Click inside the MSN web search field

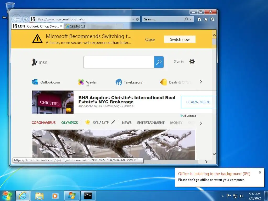[x=119, y=62]
